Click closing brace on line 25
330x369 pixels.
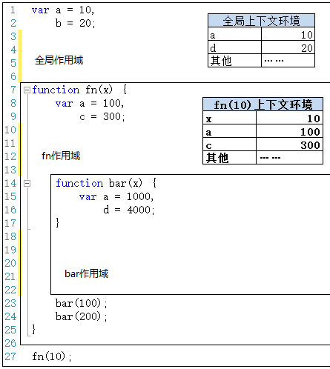click(x=34, y=330)
